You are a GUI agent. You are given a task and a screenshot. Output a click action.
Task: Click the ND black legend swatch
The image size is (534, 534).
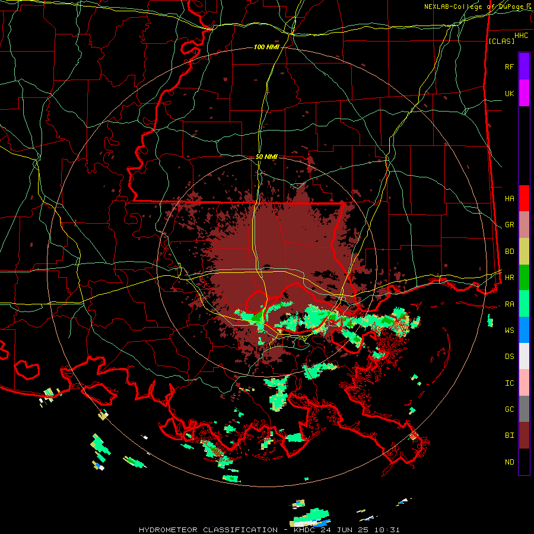tap(524, 462)
